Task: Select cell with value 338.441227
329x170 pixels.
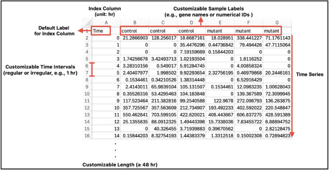Action: (249, 38)
